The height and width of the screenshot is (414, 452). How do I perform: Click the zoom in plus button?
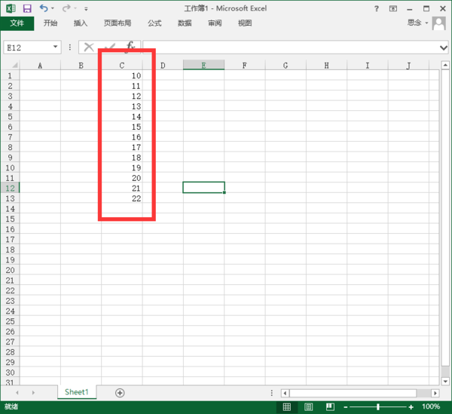click(411, 407)
